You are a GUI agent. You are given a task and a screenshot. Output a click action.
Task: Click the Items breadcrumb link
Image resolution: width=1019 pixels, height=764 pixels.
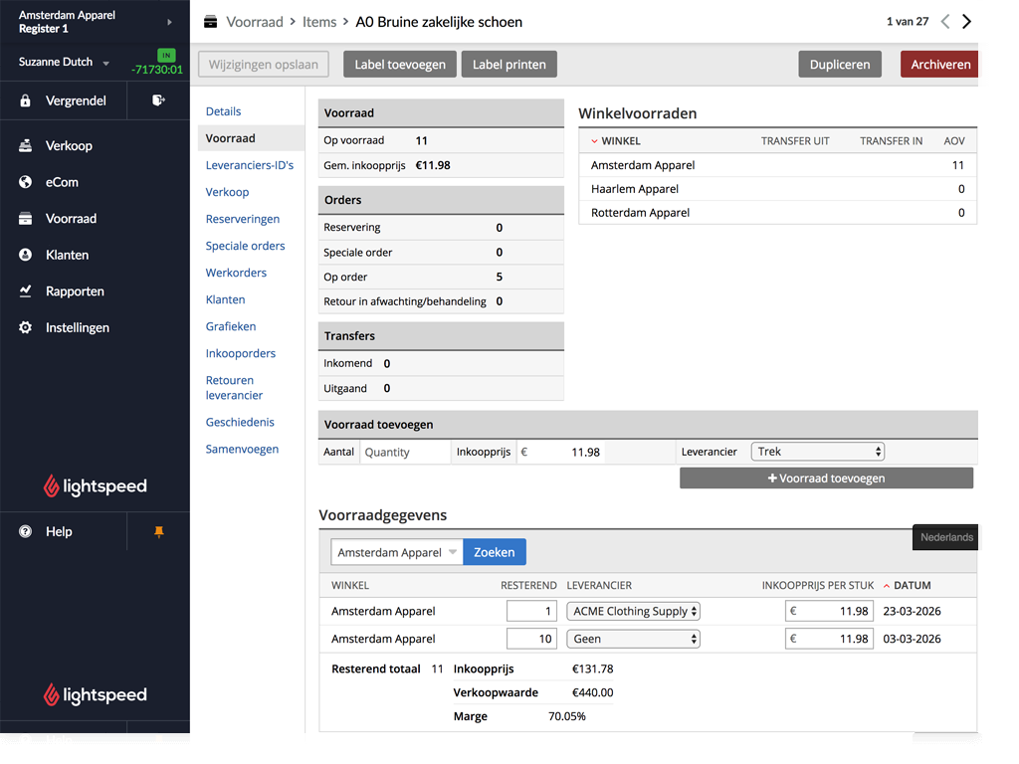pos(319,22)
